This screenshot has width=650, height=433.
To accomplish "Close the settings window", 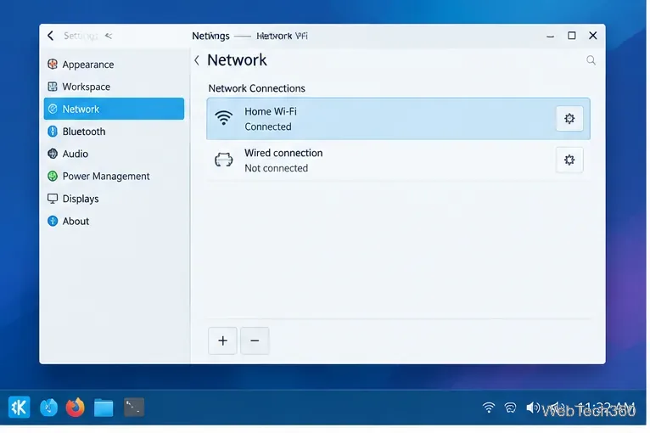I will click(x=593, y=36).
